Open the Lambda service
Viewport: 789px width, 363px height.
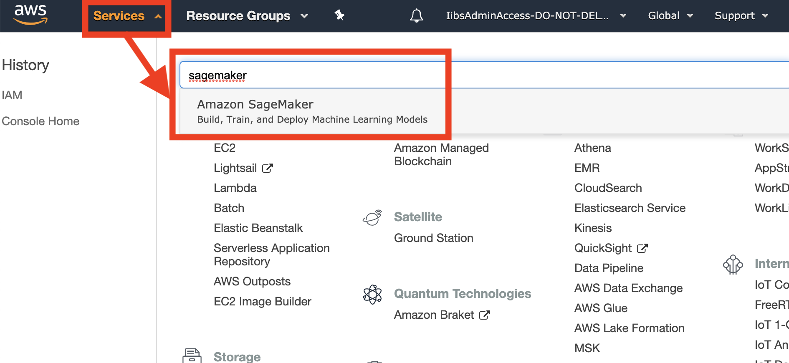(235, 188)
